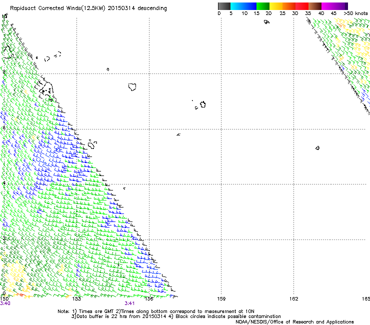Click the 'NOAA/NESDIS/Office of Research and Applications' credit

click(x=294, y=322)
